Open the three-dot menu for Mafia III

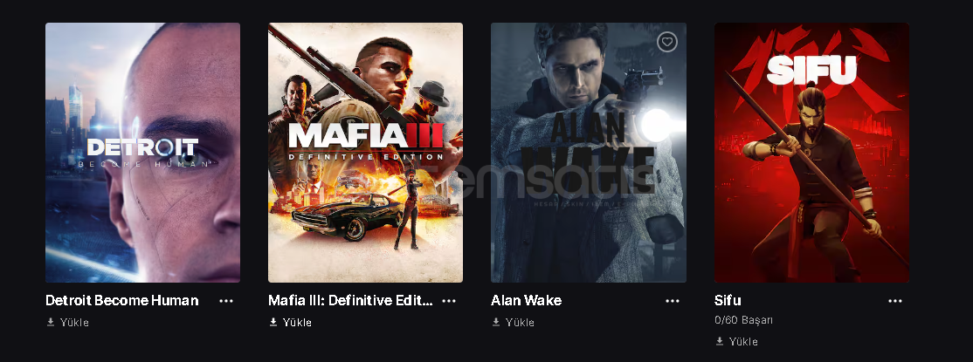pyautogui.click(x=449, y=301)
